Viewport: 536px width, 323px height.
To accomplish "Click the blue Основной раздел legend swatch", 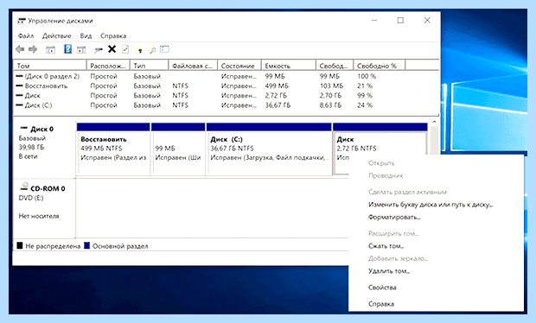I will [x=86, y=245].
